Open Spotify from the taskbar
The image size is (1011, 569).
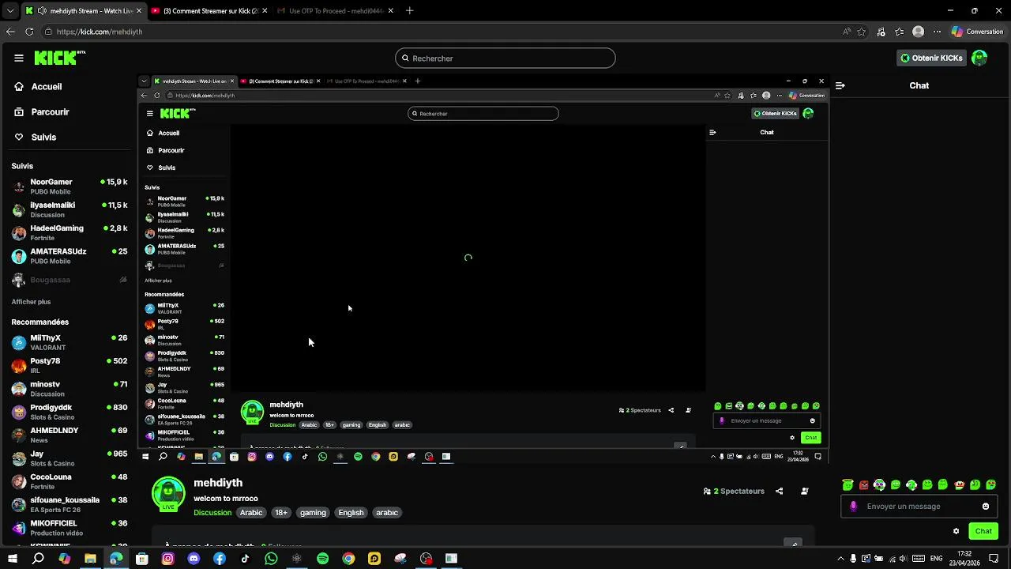(x=322, y=559)
